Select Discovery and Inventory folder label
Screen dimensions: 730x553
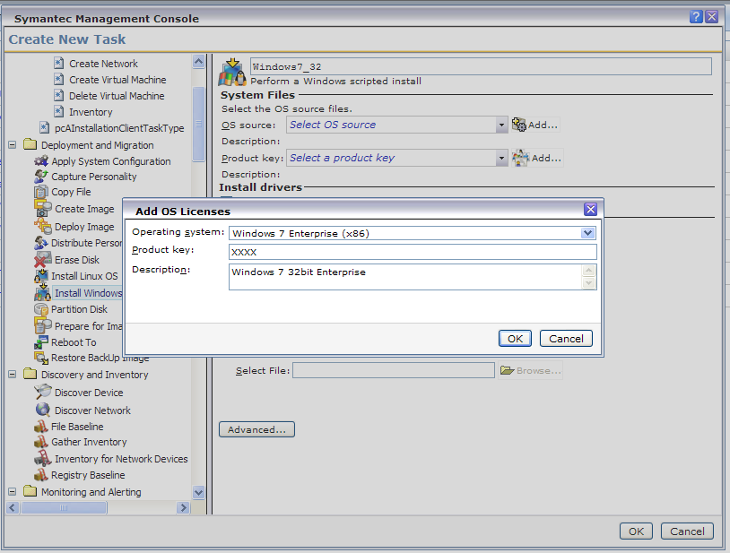94,375
